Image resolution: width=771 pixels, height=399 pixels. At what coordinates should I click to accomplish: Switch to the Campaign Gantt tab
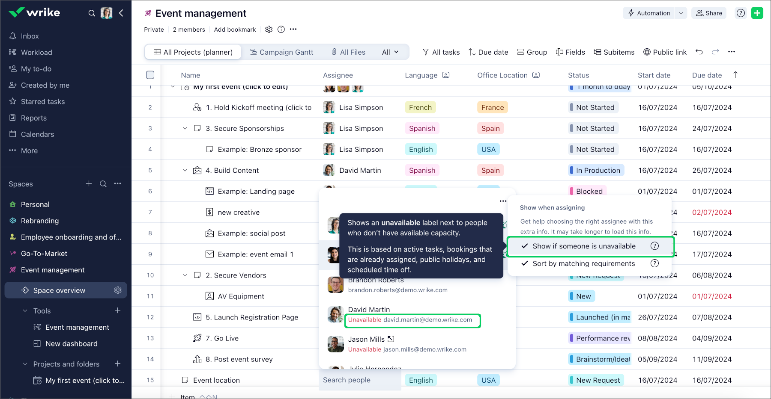(x=282, y=52)
